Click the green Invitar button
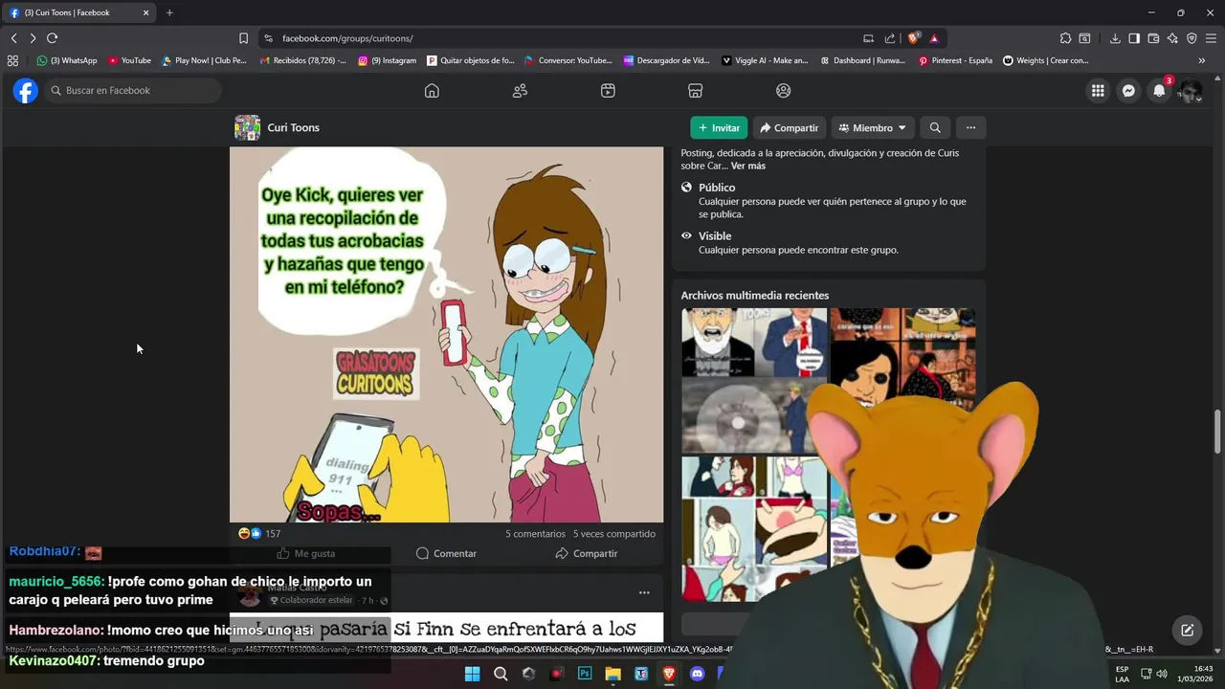The image size is (1225, 689). coord(719,127)
